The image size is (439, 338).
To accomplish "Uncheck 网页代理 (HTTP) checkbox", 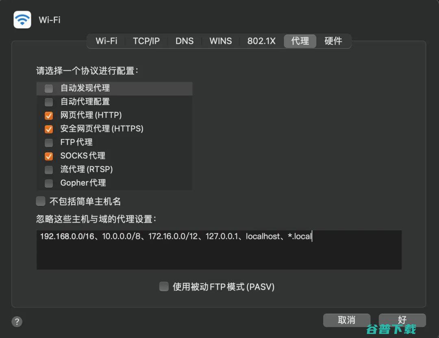I will [49, 115].
